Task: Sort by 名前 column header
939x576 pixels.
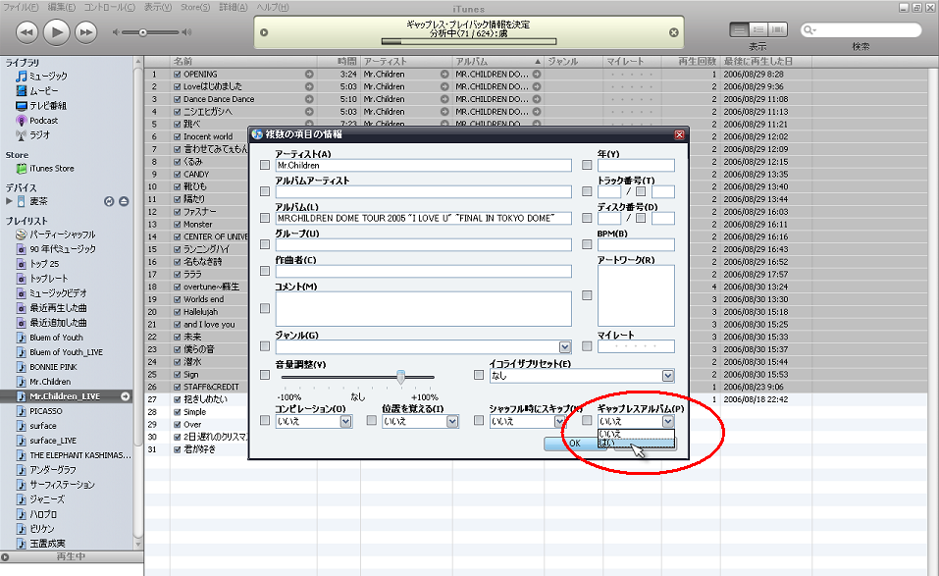Action: [x=243, y=61]
